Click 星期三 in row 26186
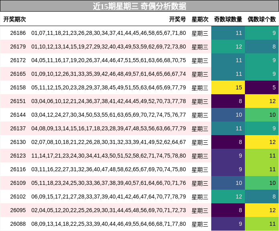 (200, 33)
